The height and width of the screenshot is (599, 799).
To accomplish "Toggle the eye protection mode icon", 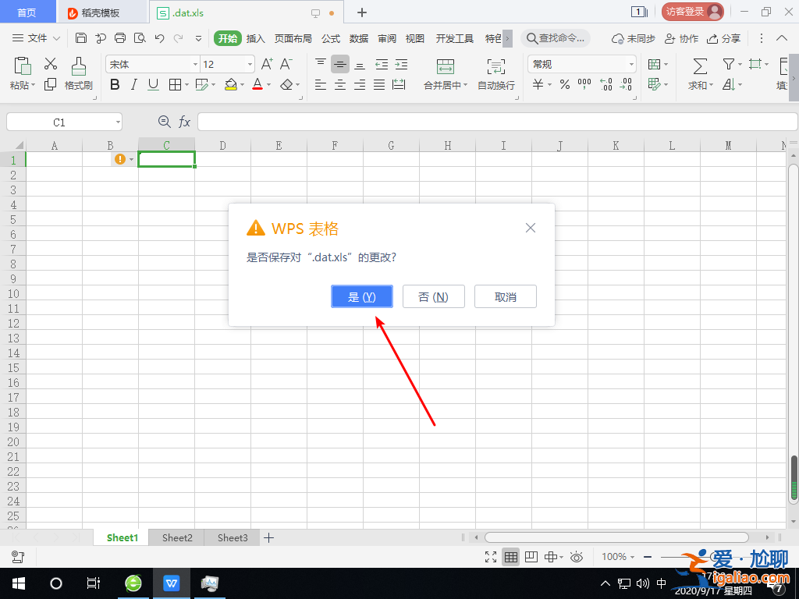I will 577,556.
